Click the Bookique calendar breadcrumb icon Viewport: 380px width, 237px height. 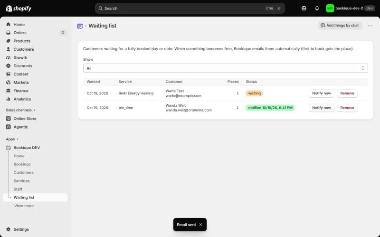80,26
